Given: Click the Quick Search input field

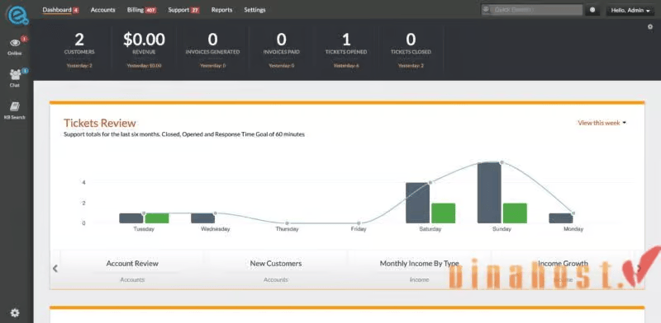Looking at the screenshot, I should pyautogui.click(x=532, y=10).
